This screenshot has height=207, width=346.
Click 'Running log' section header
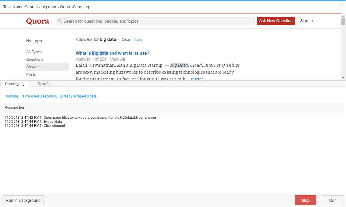(x=14, y=108)
